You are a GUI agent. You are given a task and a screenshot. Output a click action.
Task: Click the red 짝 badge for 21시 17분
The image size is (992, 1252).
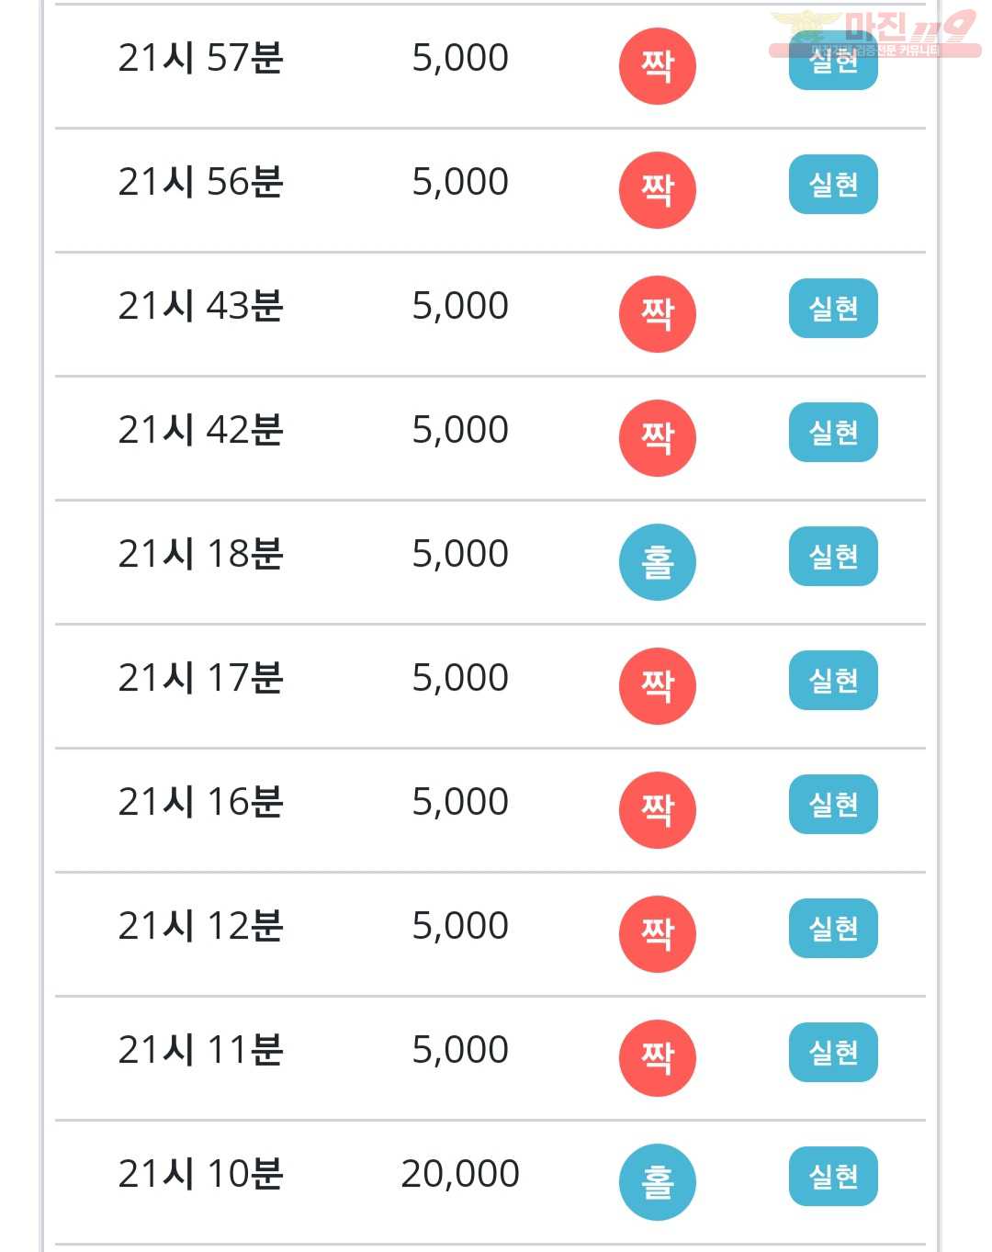pyautogui.click(x=658, y=686)
